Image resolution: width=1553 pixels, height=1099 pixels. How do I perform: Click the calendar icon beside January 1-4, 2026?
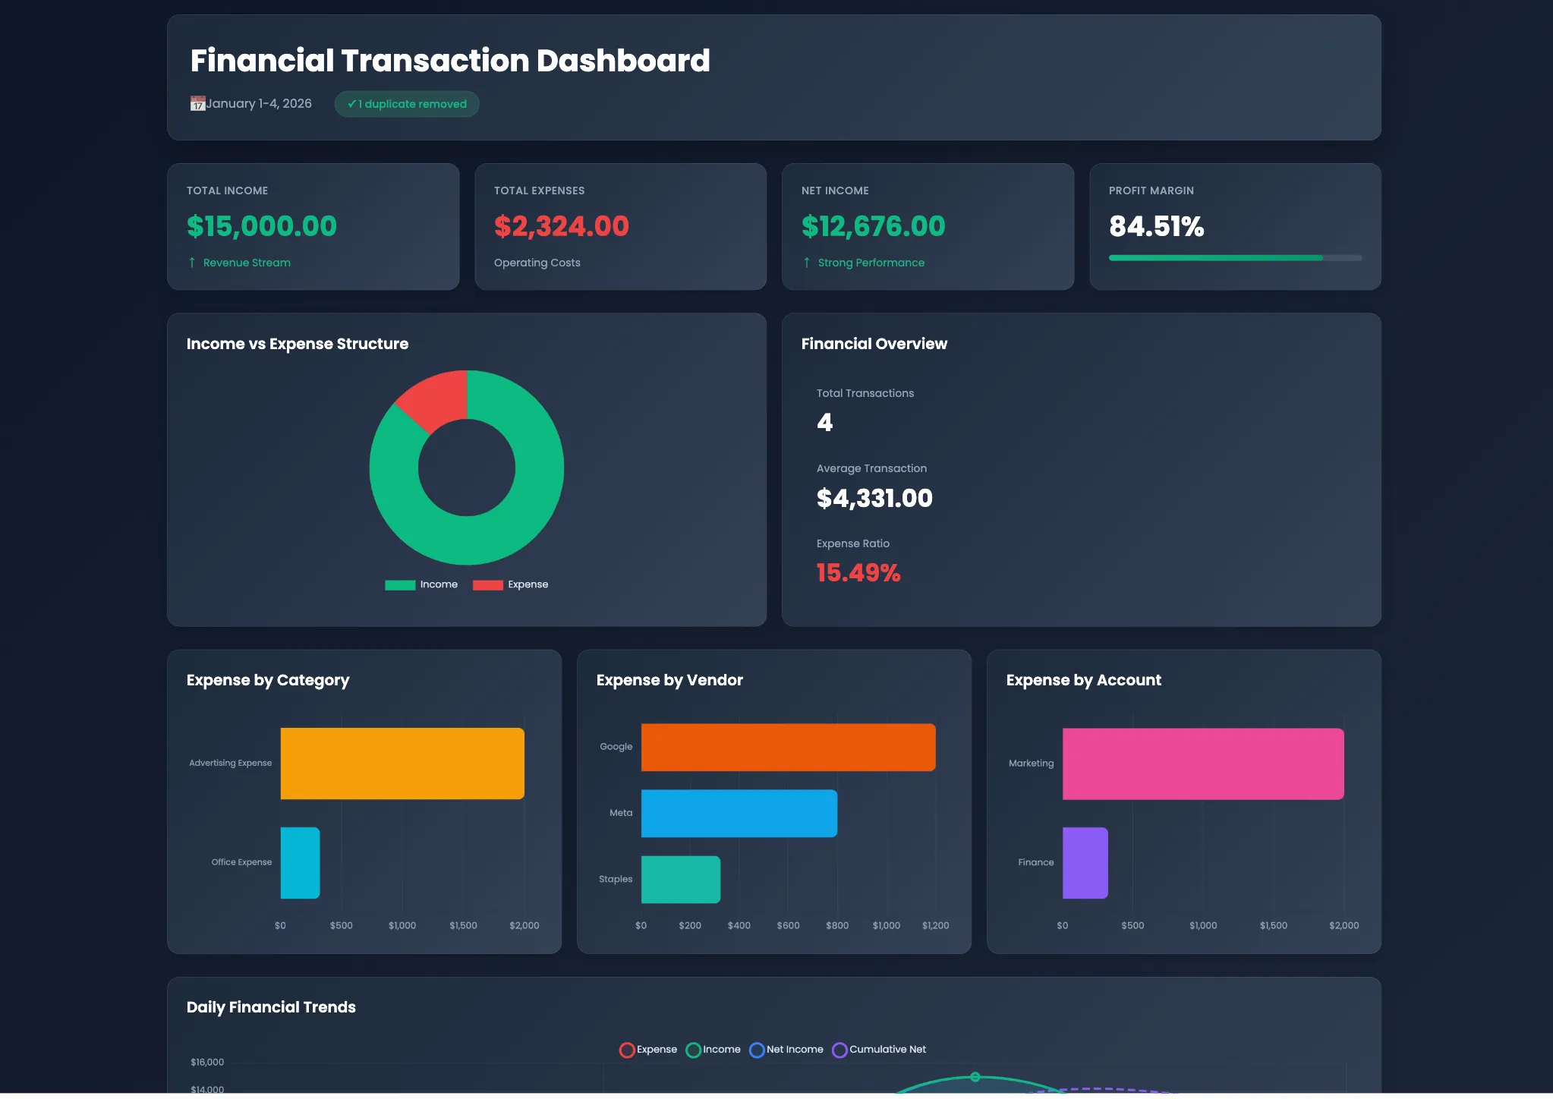197,103
